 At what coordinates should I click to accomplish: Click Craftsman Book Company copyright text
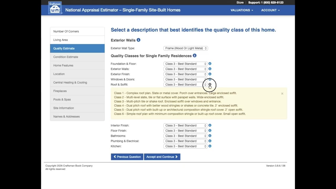69,166
